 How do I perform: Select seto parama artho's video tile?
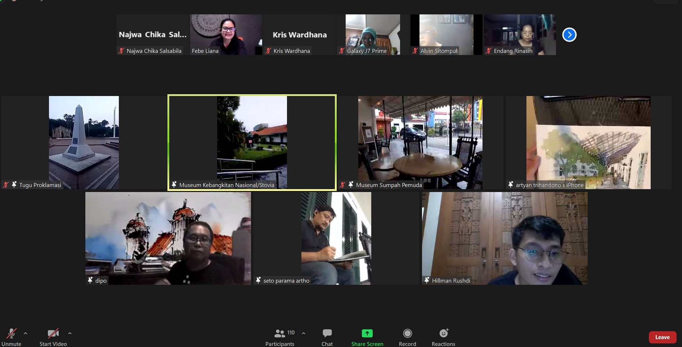(x=336, y=238)
